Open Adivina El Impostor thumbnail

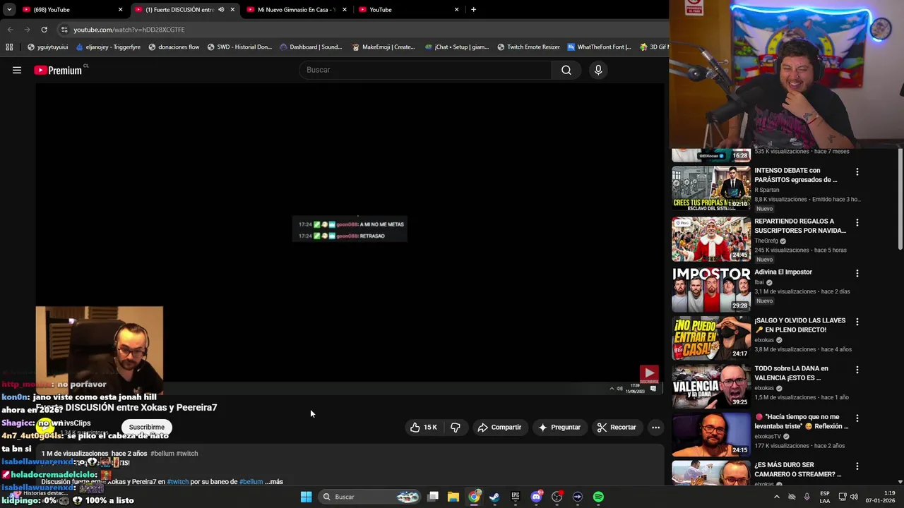point(711,289)
